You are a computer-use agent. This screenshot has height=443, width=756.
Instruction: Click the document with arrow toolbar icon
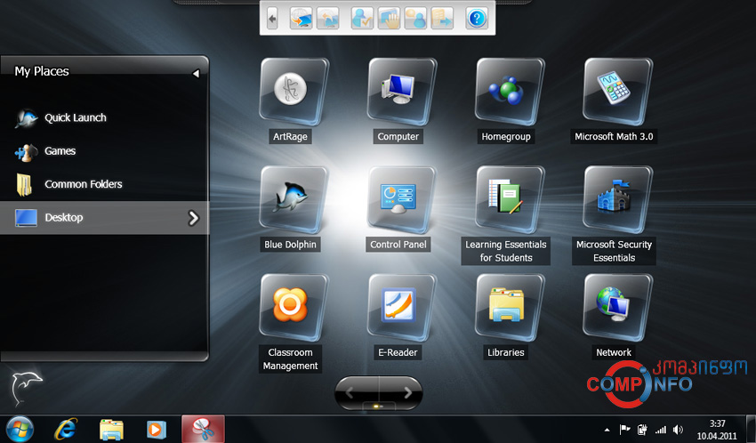point(442,19)
